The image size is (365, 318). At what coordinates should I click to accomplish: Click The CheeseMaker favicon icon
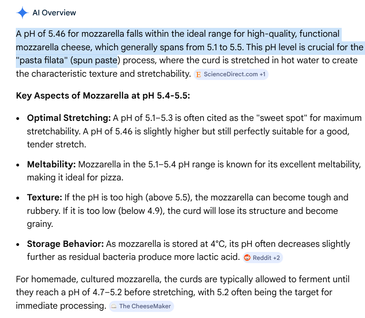114,306
